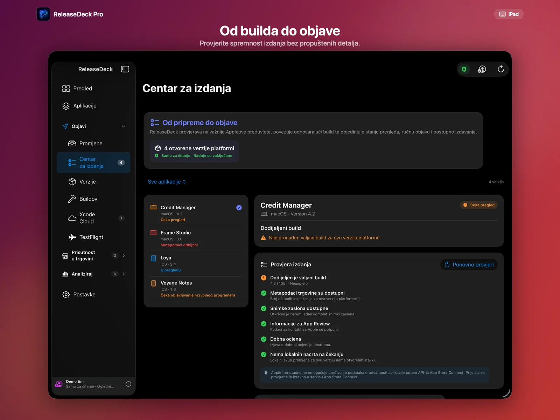Click the Promjene tray icon
Screen dimensions: 560x420
tap(72, 143)
